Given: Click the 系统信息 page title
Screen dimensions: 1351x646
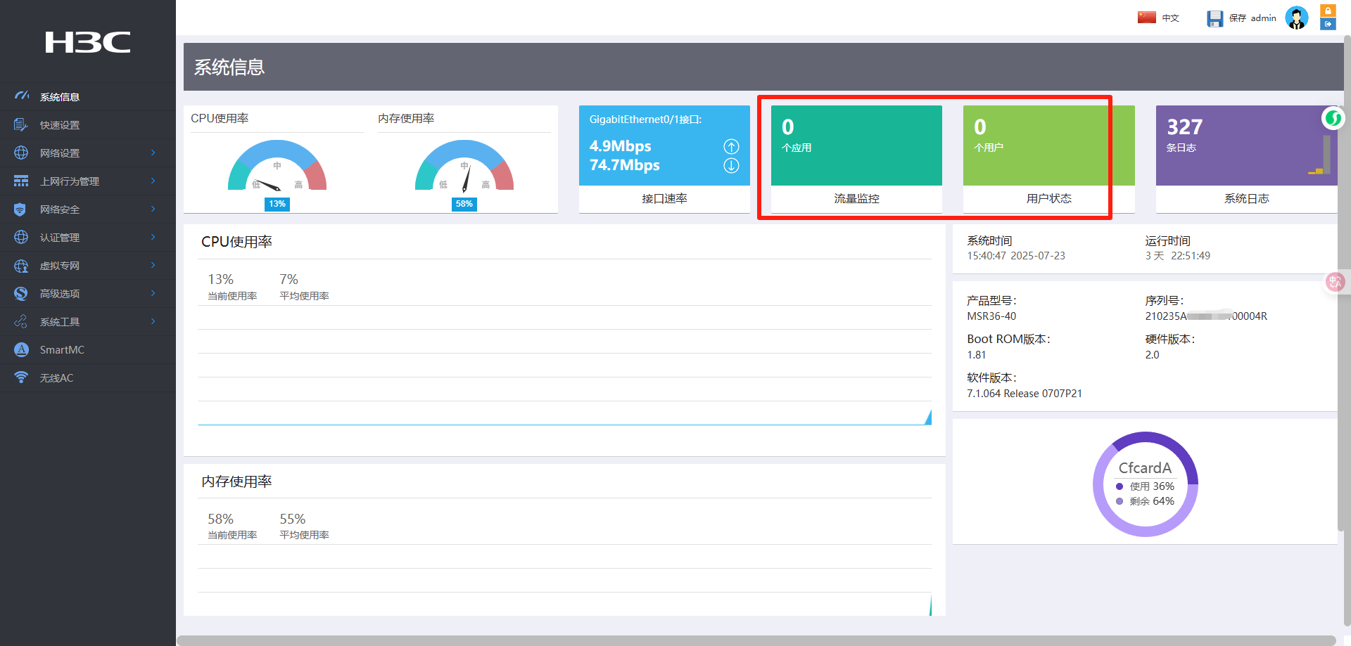Looking at the screenshot, I should 229,67.
